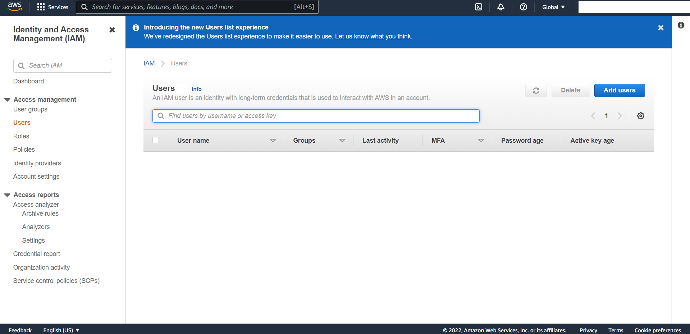Open the MFA column filter dropdown
Image resolution: width=690 pixels, height=334 pixels.
point(481,141)
